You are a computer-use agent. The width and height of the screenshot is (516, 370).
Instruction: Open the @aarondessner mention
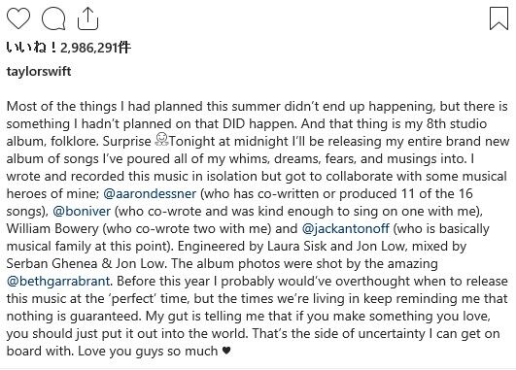point(150,193)
